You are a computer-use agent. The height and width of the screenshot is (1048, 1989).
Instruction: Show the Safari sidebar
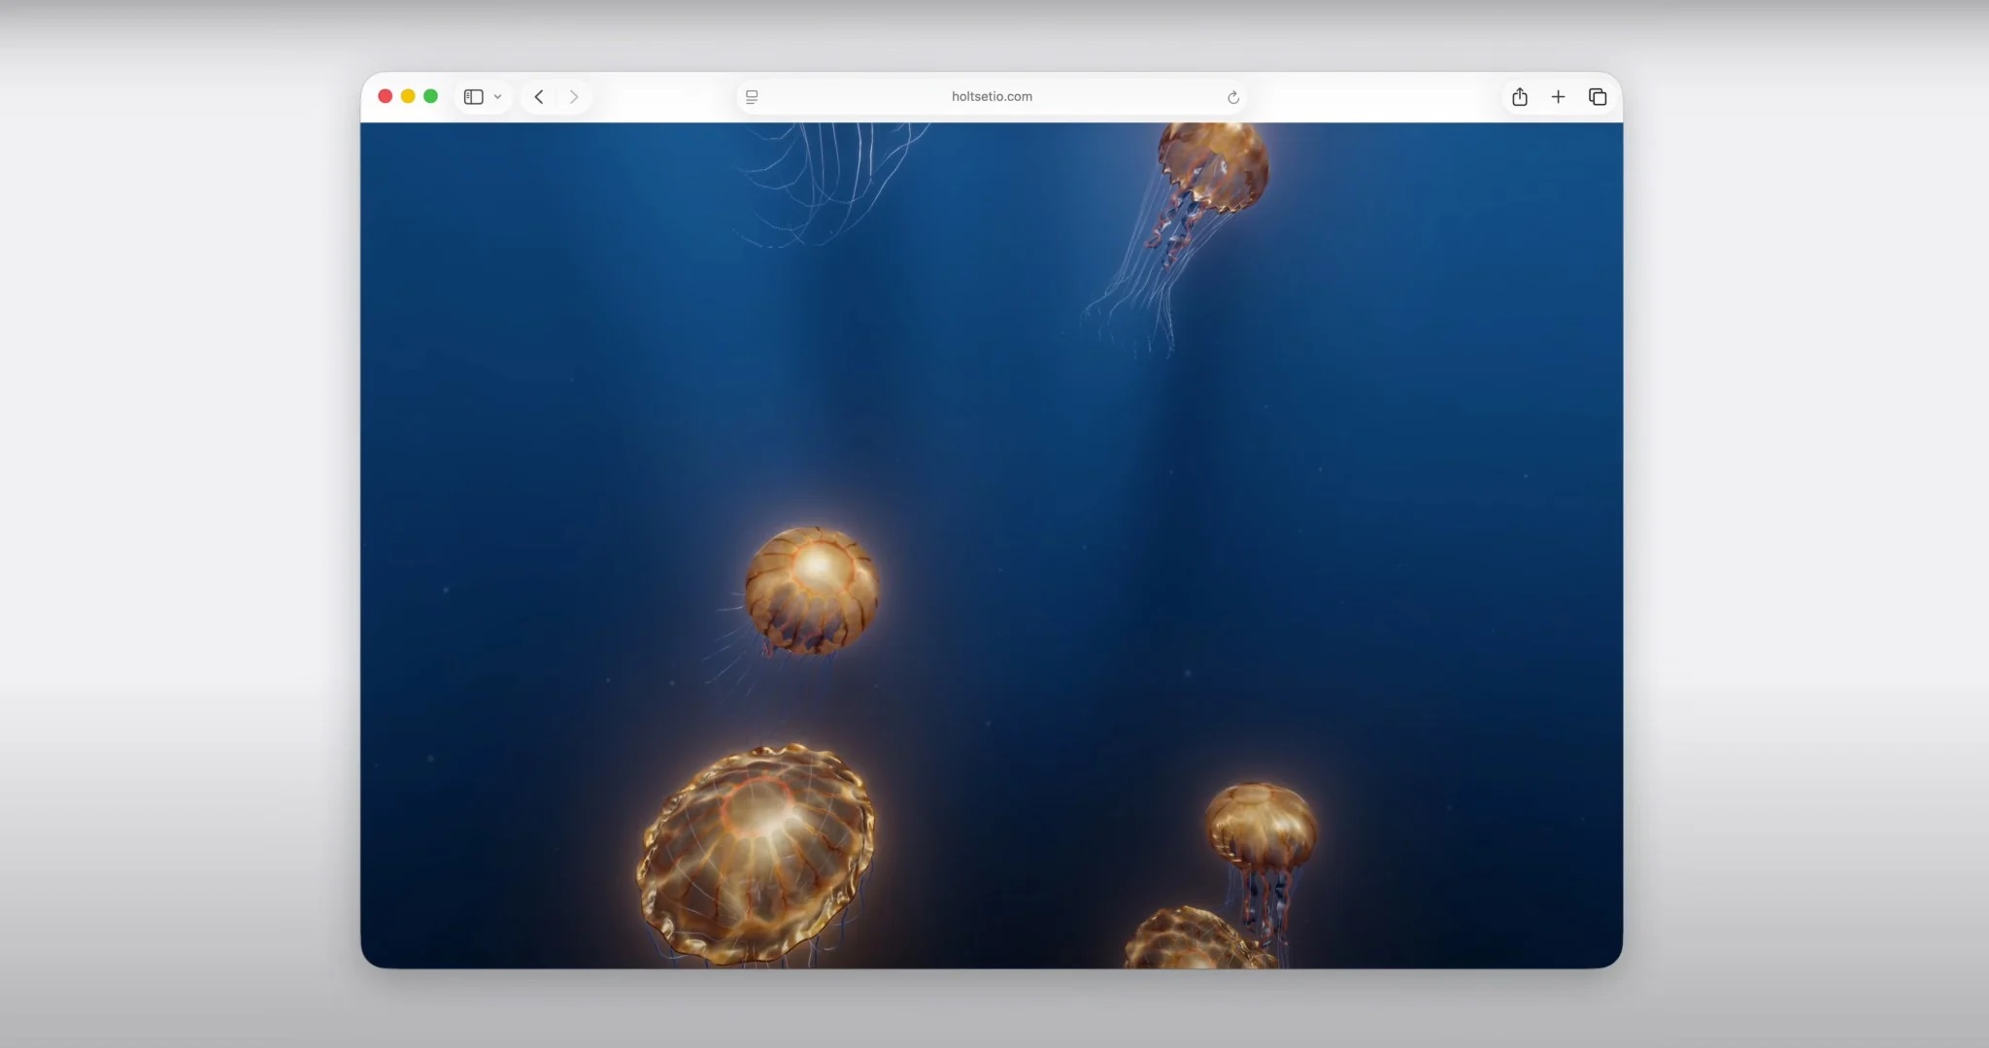[x=473, y=96]
